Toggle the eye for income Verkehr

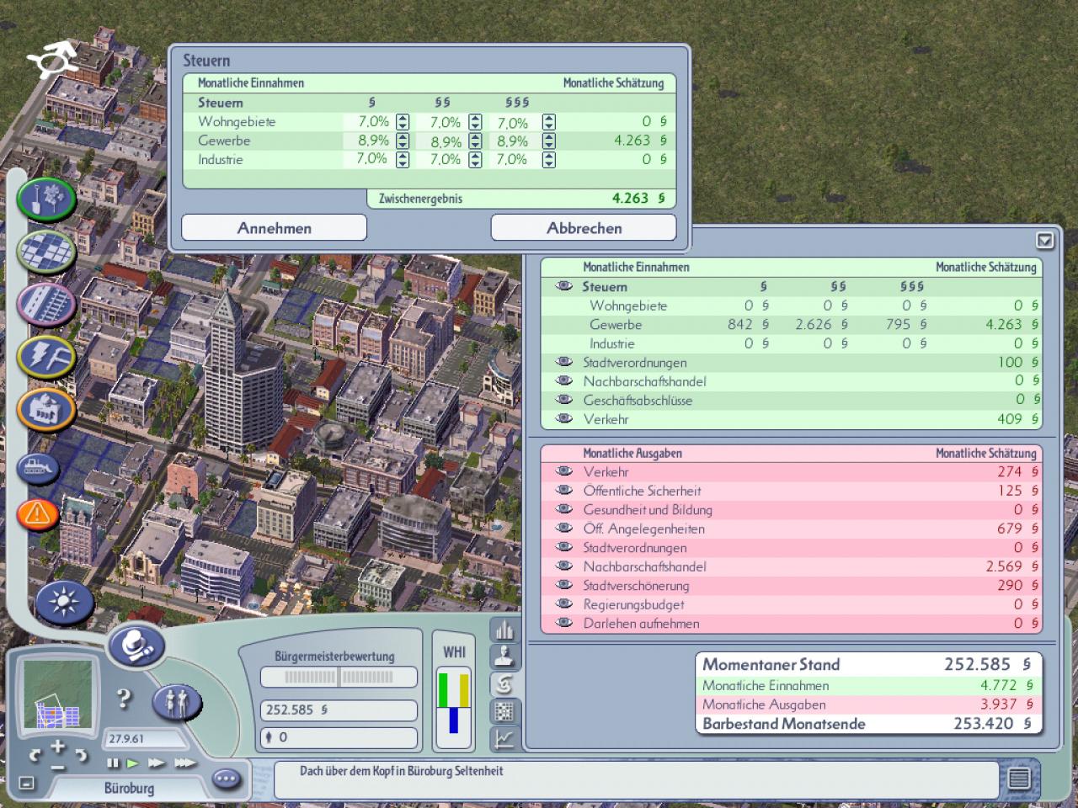click(564, 418)
